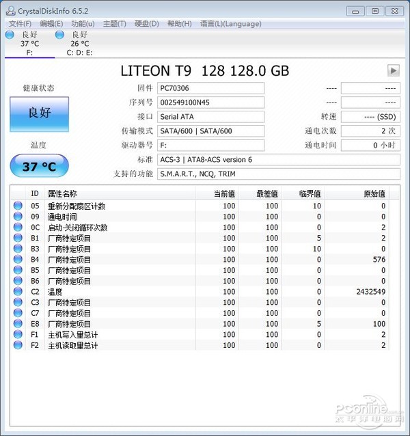Minimize the CrystalDiskInfo window
The image size is (410, 436).
coord(355,11)
